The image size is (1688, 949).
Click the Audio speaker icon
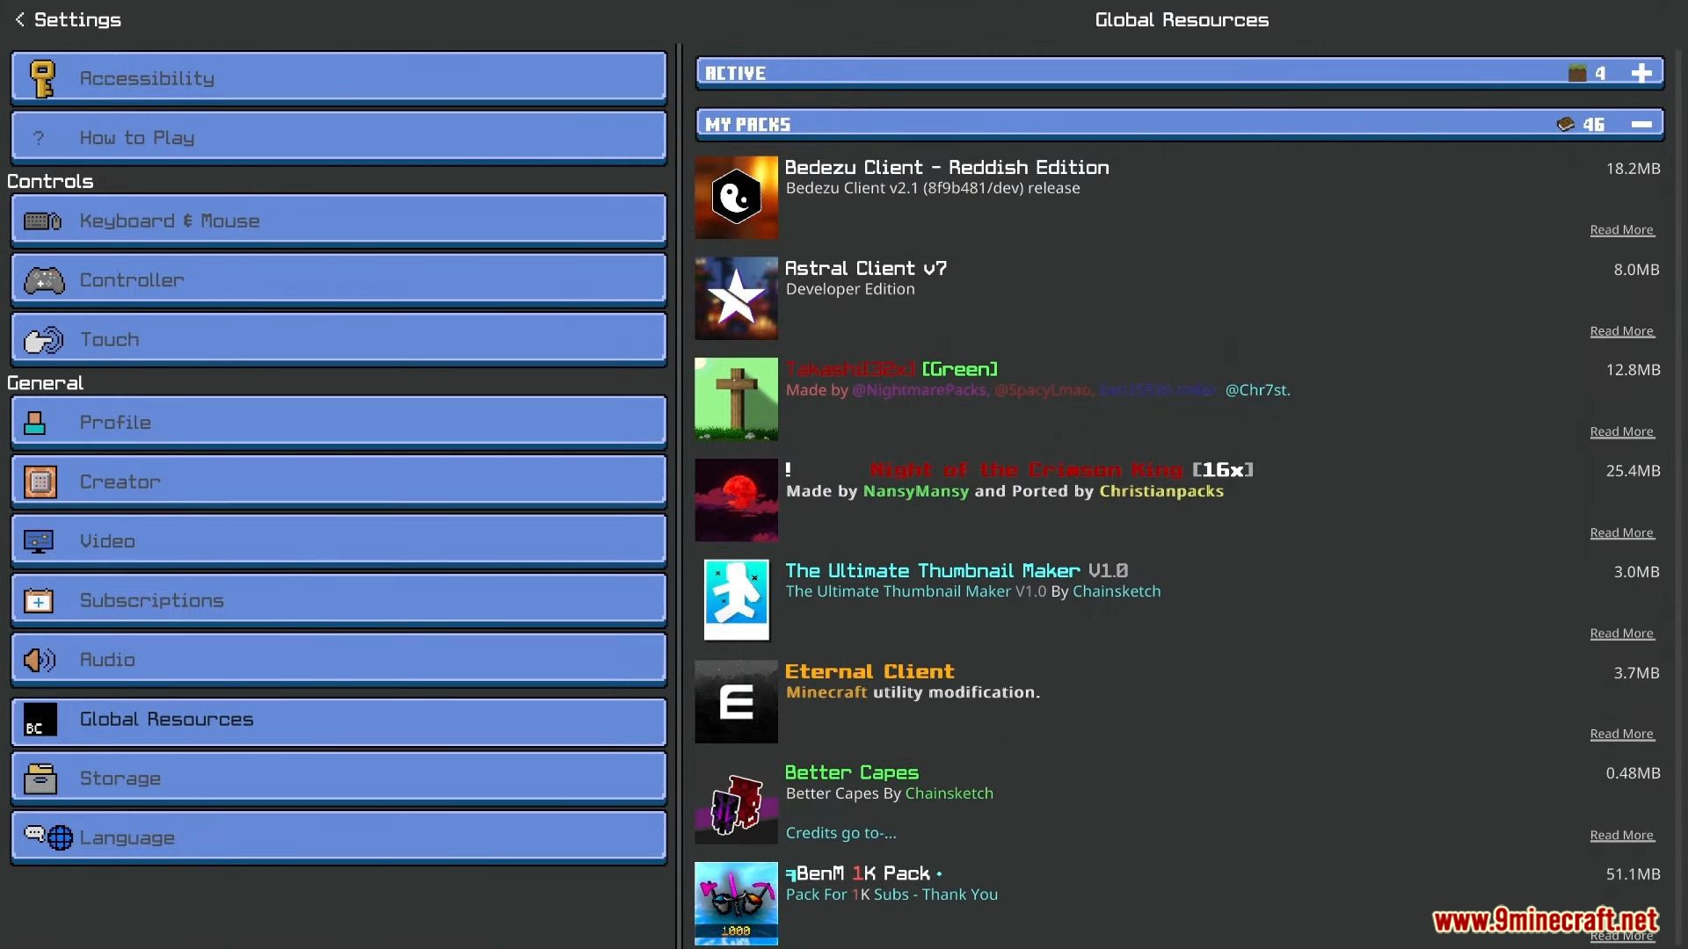tap(40, 660)
